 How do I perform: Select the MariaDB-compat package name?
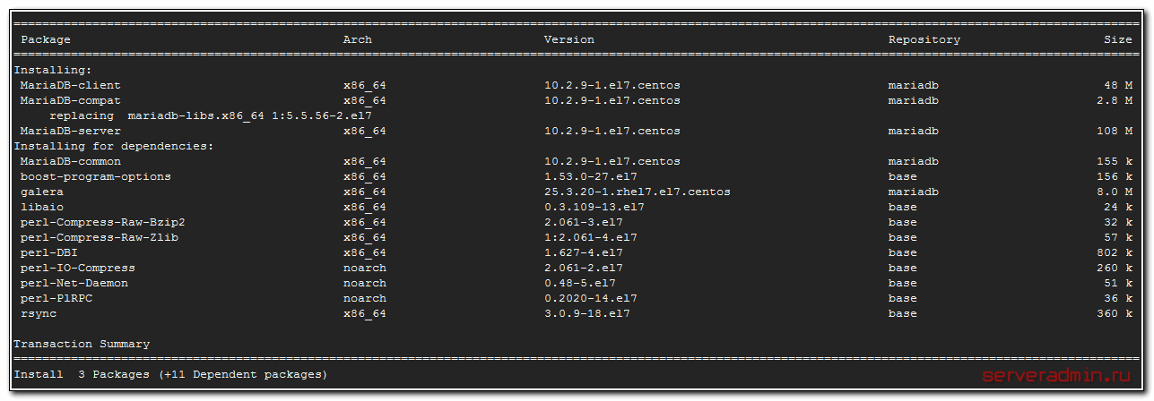point(70,100)
